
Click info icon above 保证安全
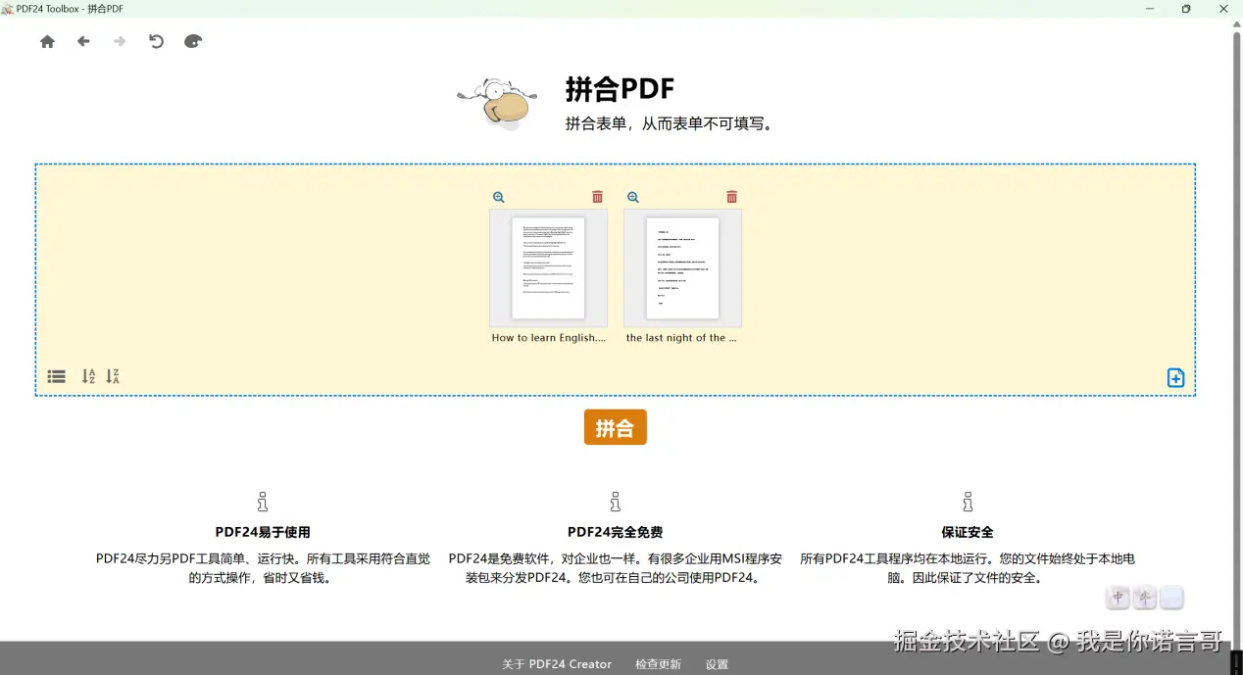[x=968, y=502]
